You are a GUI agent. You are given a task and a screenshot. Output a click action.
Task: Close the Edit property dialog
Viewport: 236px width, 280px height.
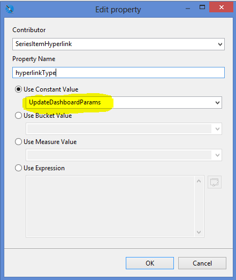tap(221, 7)
